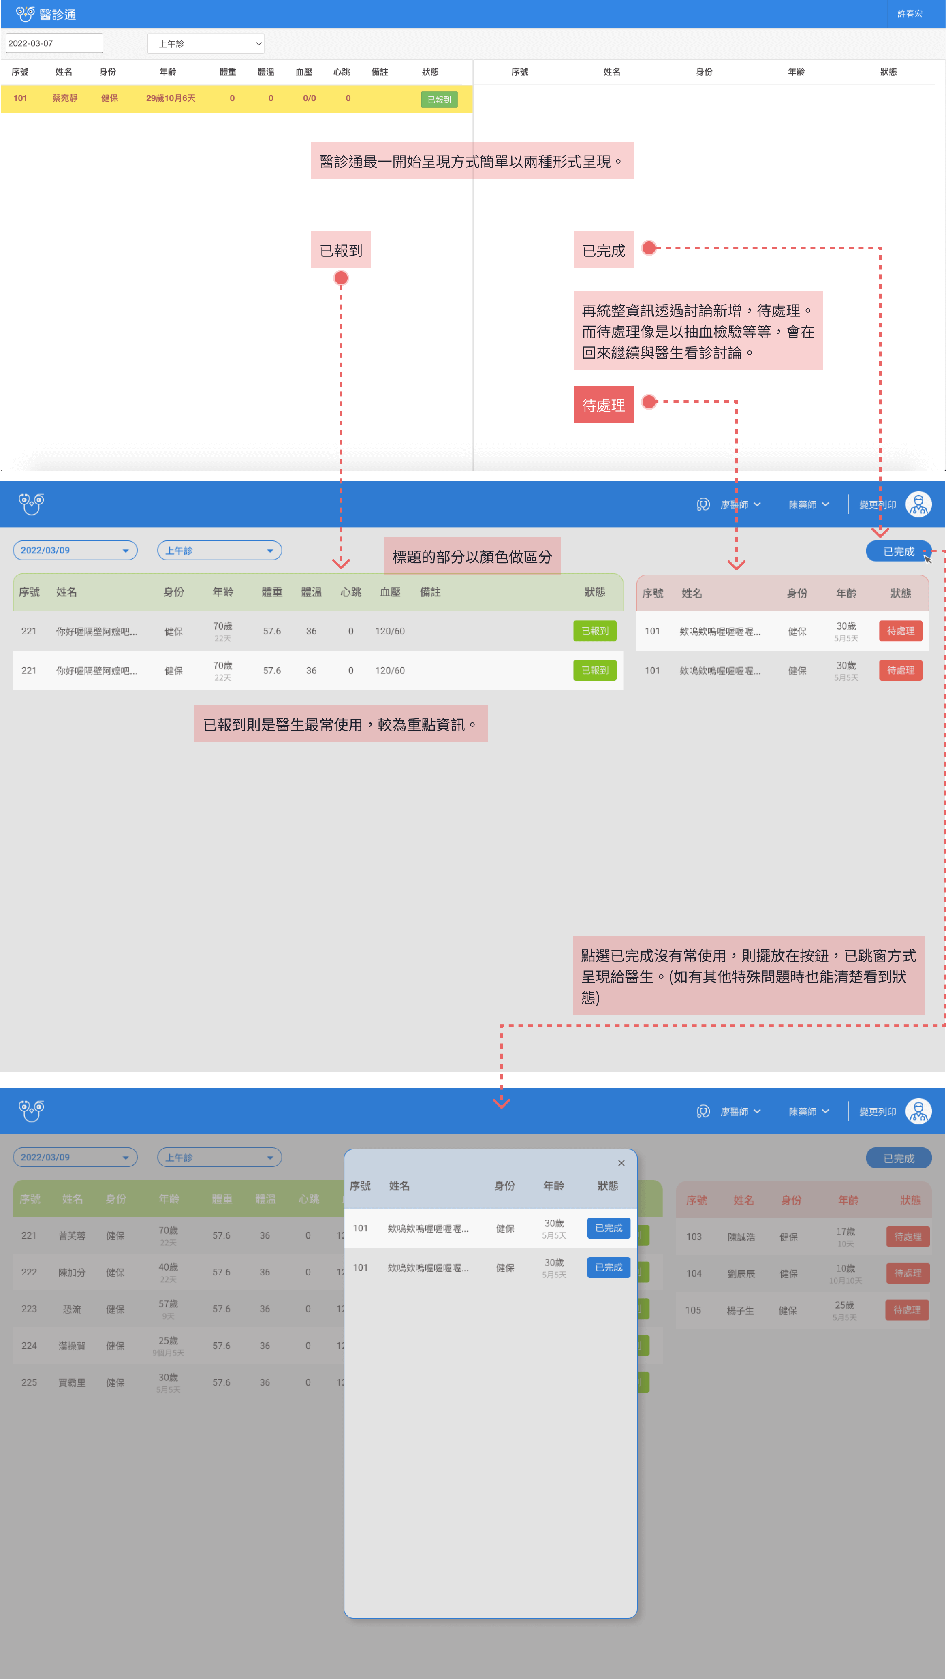946x1679 pixels.
Task: Click the 狀態 header inside the popup table
Action: (608, 1186)
